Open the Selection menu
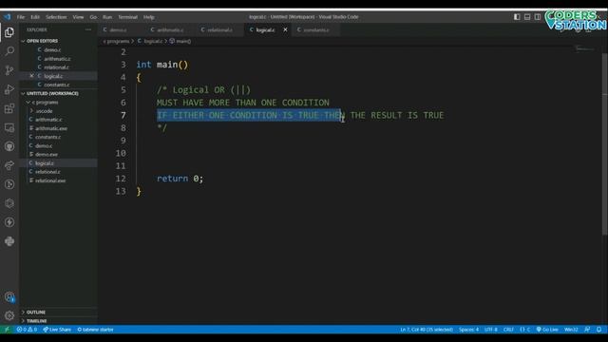The width and height of the screenshot is (608, 342). 56,17
